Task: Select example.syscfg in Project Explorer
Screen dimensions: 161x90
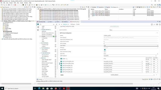Action: point(8,31)
